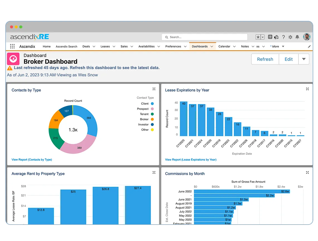
Task: Open the Ascendix Search tab
Action: point(66,46)
